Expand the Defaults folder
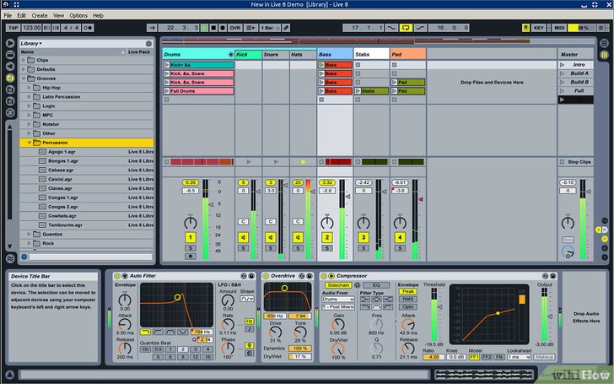The width and height of the screenshot is (614, 384). tap(24, 69)
